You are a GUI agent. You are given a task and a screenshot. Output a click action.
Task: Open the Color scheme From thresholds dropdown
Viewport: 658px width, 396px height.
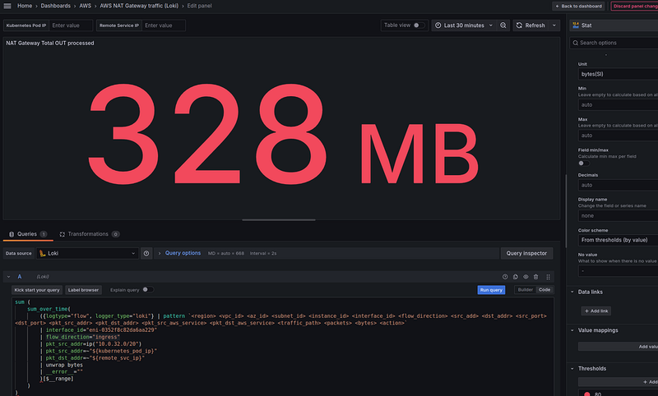click(618, 240)
